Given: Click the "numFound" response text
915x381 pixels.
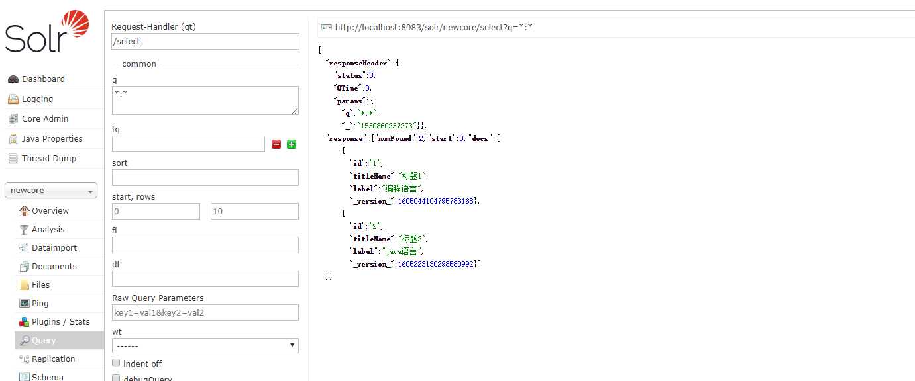Looking at the screenshot, I should [x=394, y=138].
